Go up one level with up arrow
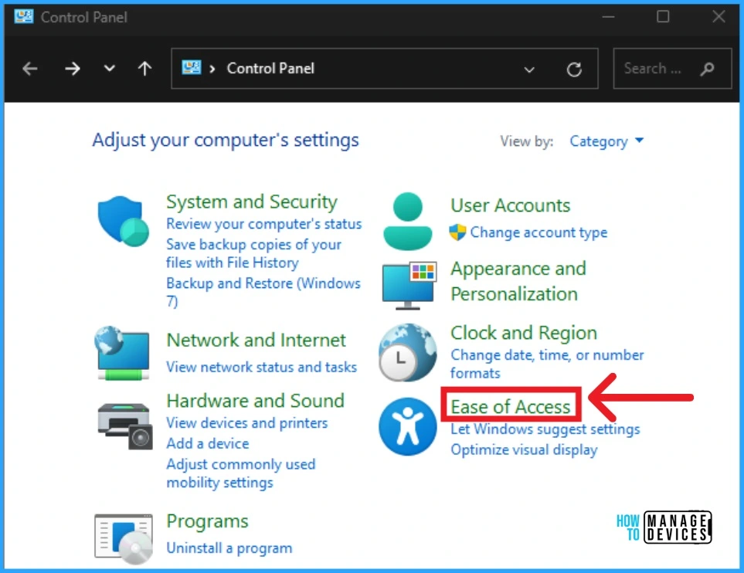Viewport: 744px width, 573px height. point(144,69)
